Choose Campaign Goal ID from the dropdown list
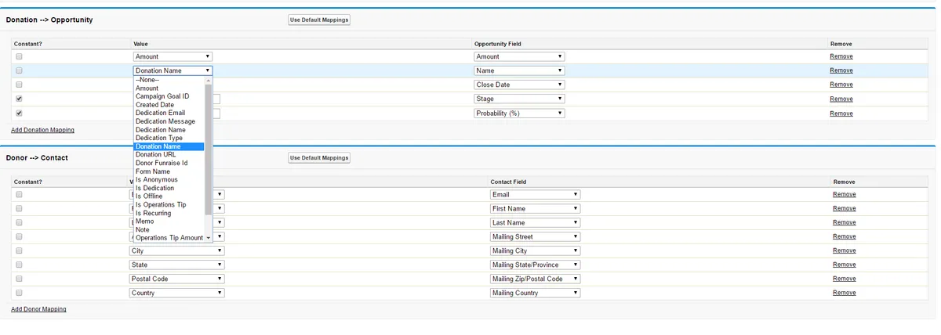Screen dimensions: 941x335 [169, 96]
